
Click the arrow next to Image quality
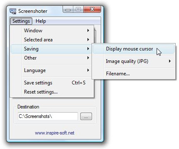(x=170, y=61)
